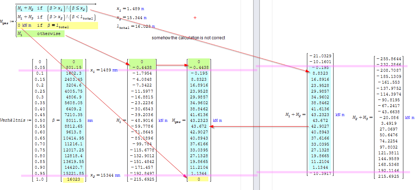Click the vertical gray page divider bar
Screen dimensions: 416x190
[x=256, y=95]
